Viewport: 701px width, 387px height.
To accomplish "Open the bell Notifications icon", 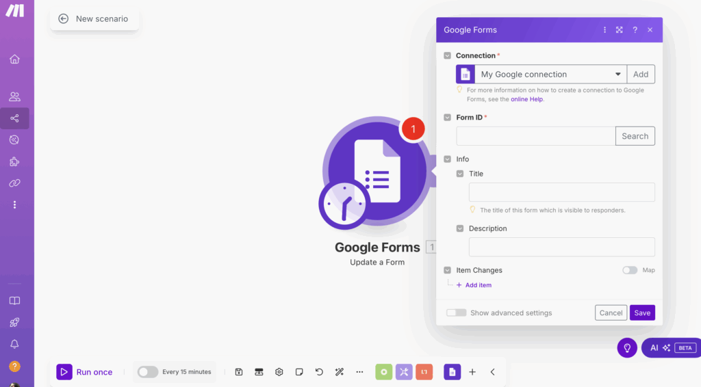I will [x=15, y=344].
